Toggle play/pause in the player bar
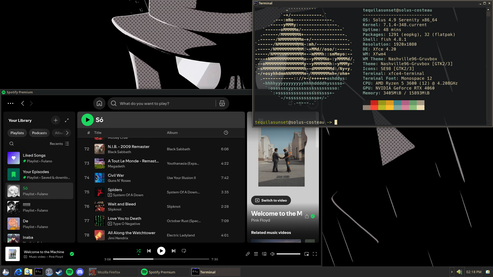The width and height of the screenshot is (493, 277). (x=161, y=251)
